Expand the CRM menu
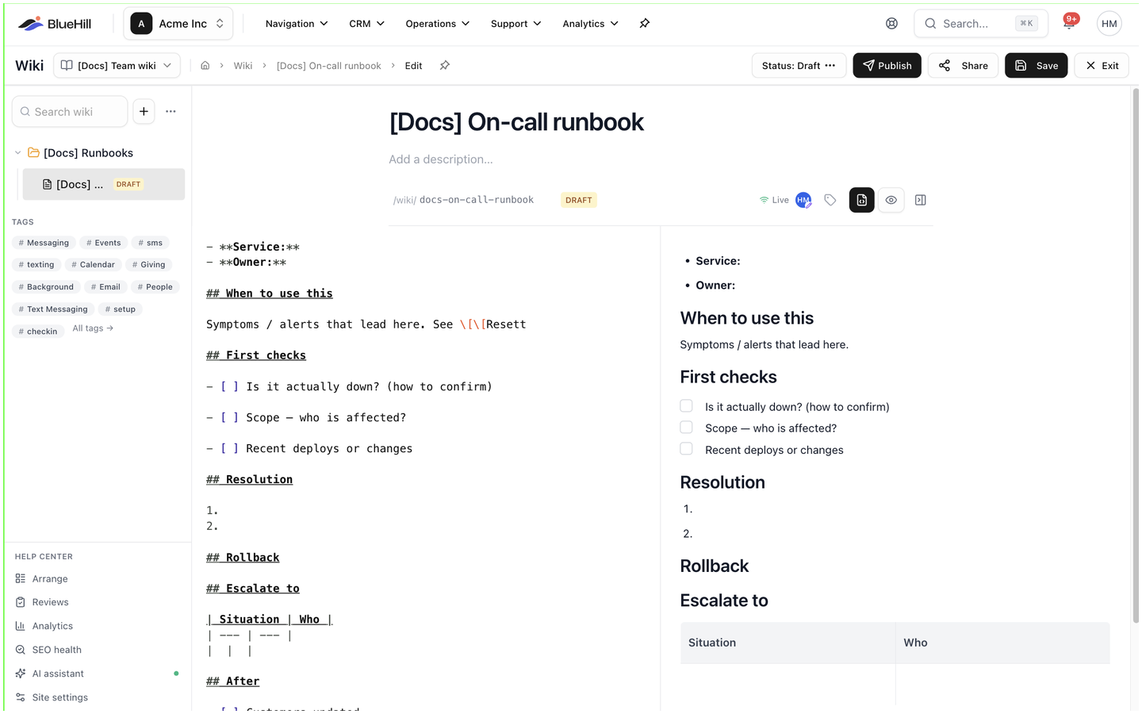This screenshot has height=714, width=1142. tap(367, 24)
